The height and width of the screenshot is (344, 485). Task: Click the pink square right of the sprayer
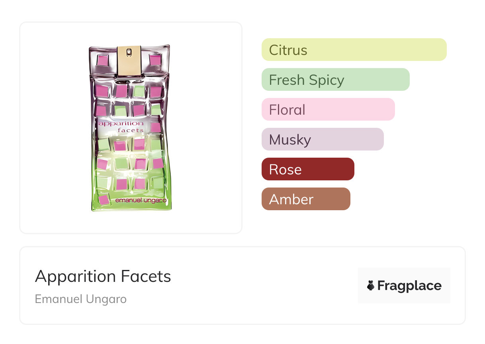coord(155,60)
